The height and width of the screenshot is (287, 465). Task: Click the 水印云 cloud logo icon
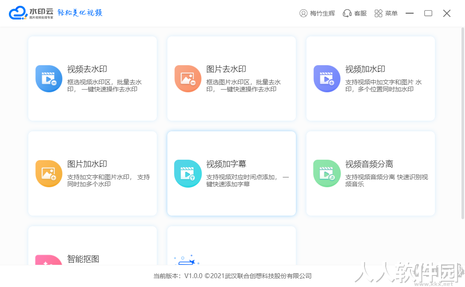tap(18, 13)
